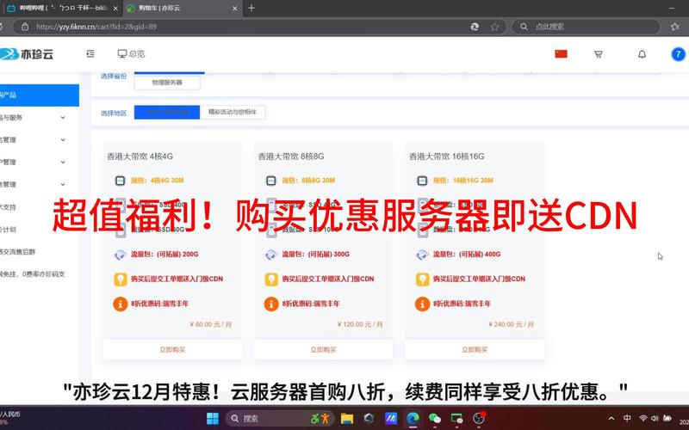689x430 pixels.
Task: Open File Explorer from taskbar
Action: [347, 418]
